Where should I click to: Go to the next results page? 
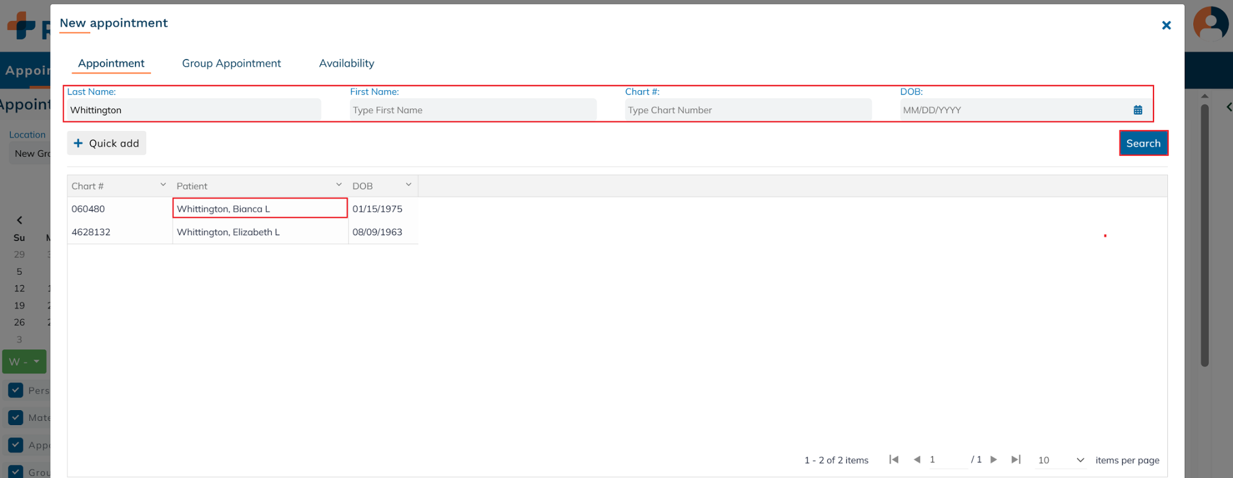994,459
